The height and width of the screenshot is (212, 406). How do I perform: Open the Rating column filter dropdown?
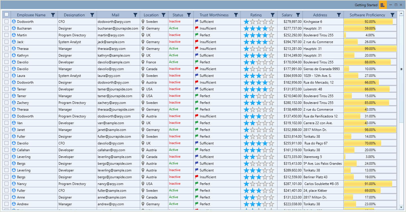[272, 15]
